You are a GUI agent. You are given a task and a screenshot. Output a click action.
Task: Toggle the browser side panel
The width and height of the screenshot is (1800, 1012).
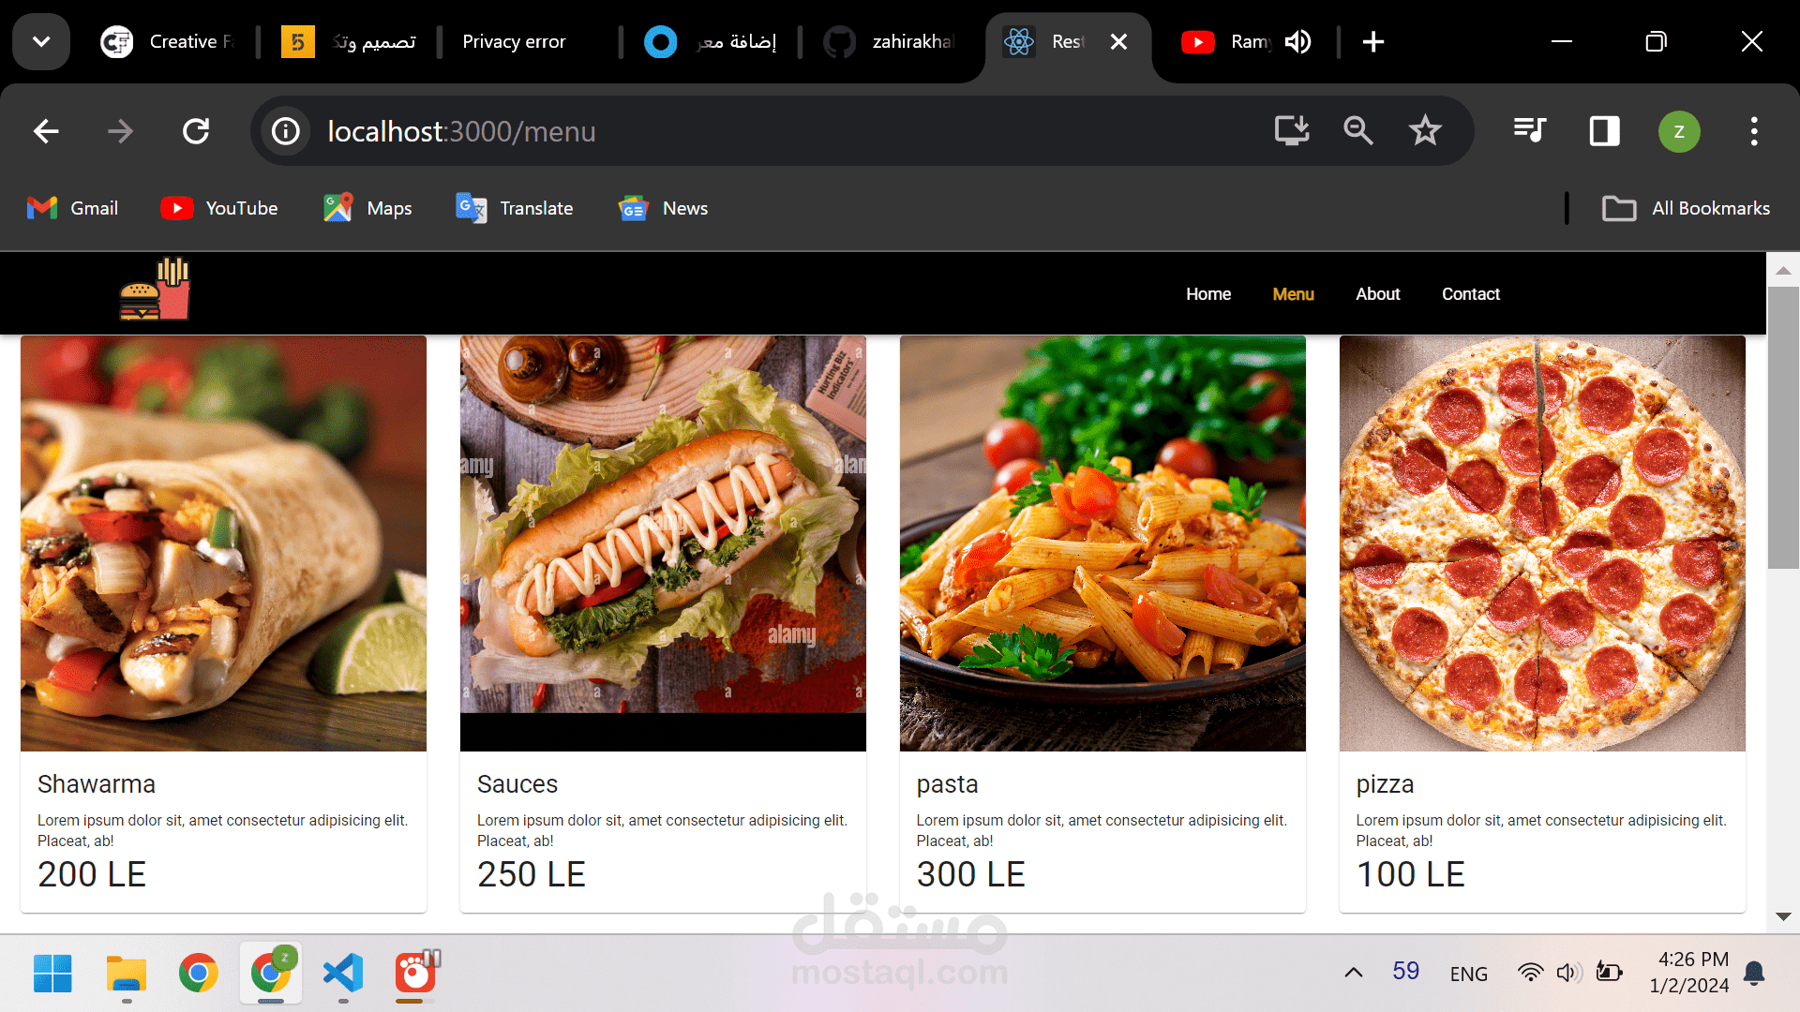tap(1604, 131)
